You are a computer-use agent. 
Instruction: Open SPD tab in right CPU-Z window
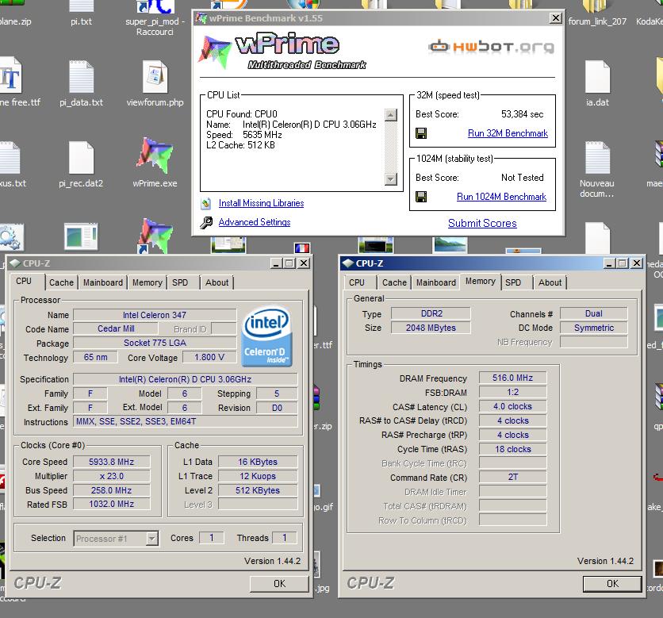pos(513,282)
